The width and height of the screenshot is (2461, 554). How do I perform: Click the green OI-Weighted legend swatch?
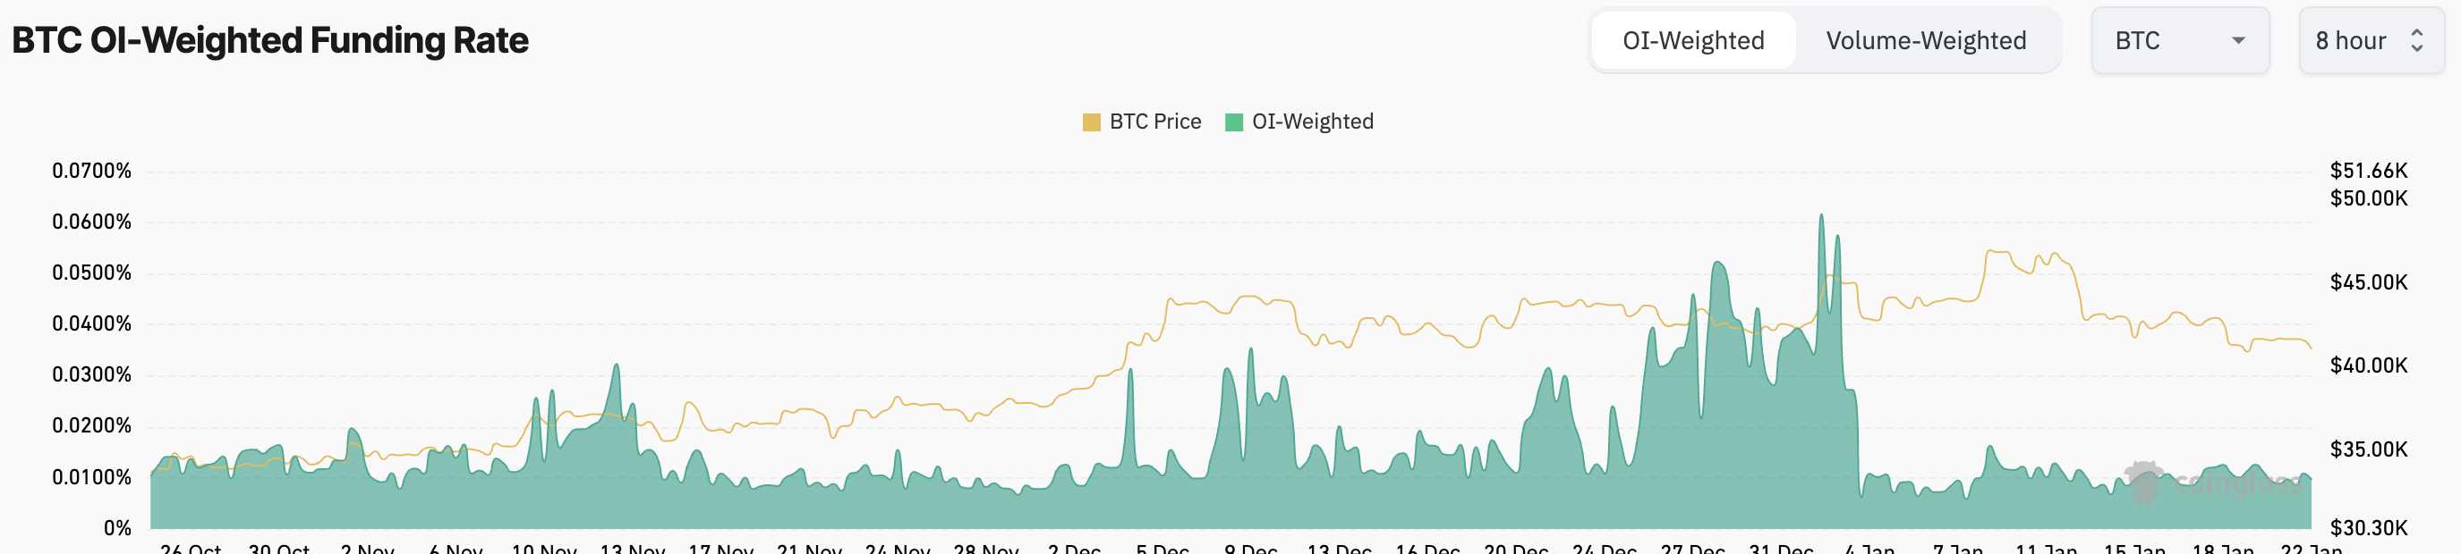(x=1233, y=122)
